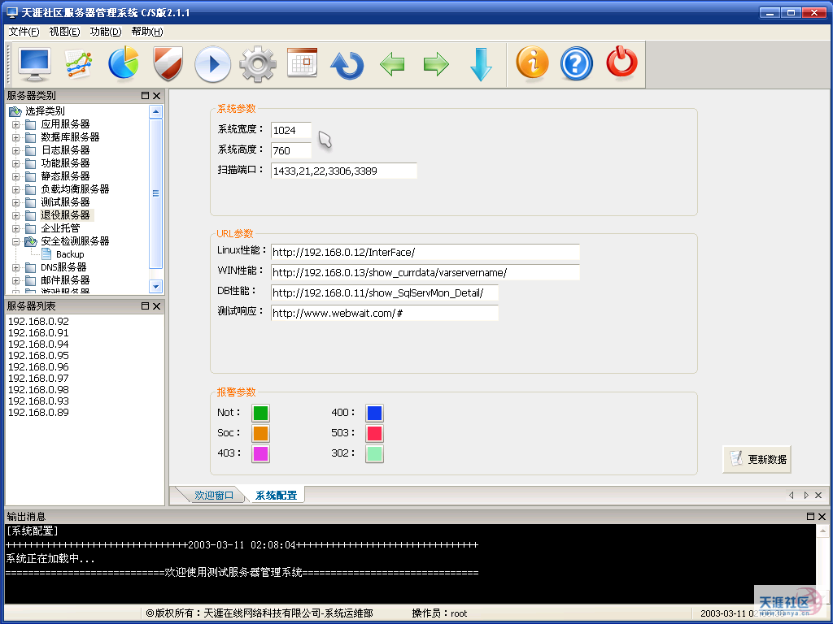Click the blue refresh arrow icon
Image resolution: width=833 pixels, height=624 pixels.
pyautogui.click(x=347, y=64)
